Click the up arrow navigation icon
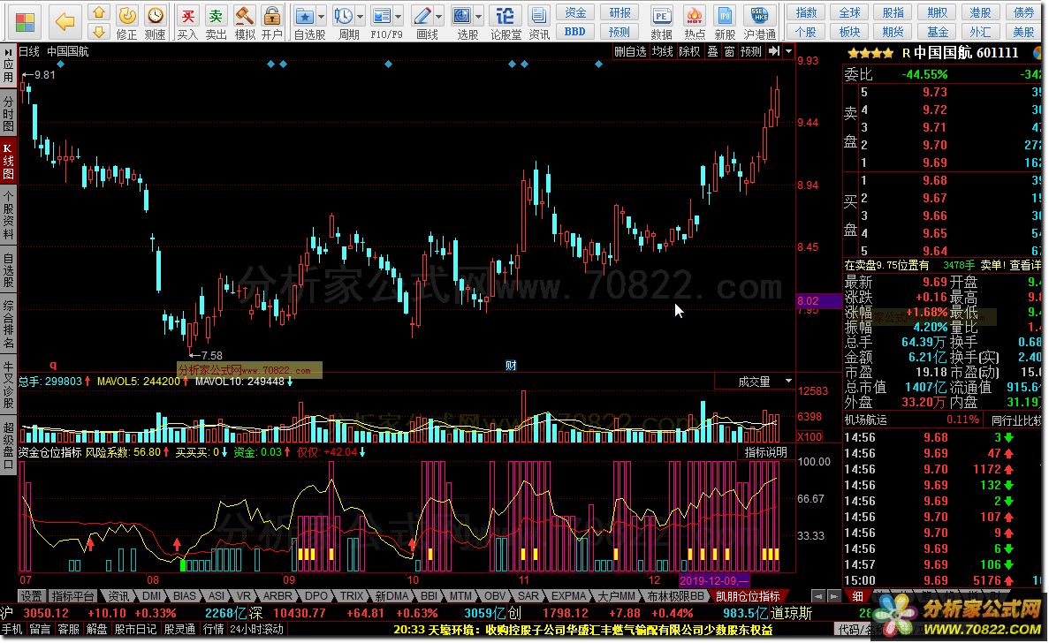 click(x=99, y=12)
